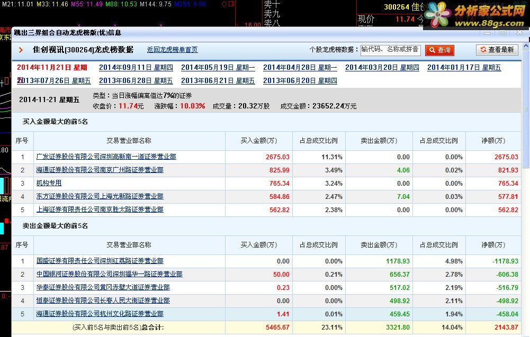Image resolution: width=530 pixels, height=337 pixels.
Task: Click 净额(万) header in the sell table
Action: (x=493, y=245)
